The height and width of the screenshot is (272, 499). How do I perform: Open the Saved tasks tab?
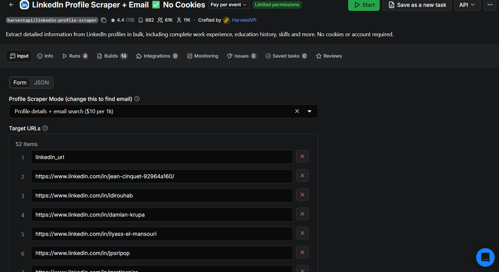(286, 56)
